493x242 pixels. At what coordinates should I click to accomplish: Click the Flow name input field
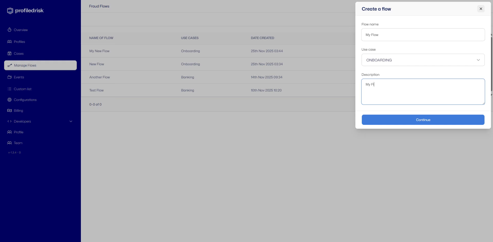423,35
